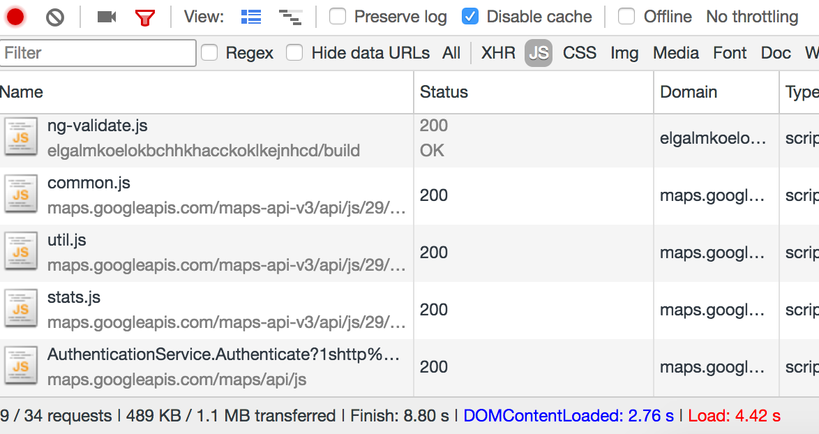Enable screenshot capture during page load

[105, 15]
